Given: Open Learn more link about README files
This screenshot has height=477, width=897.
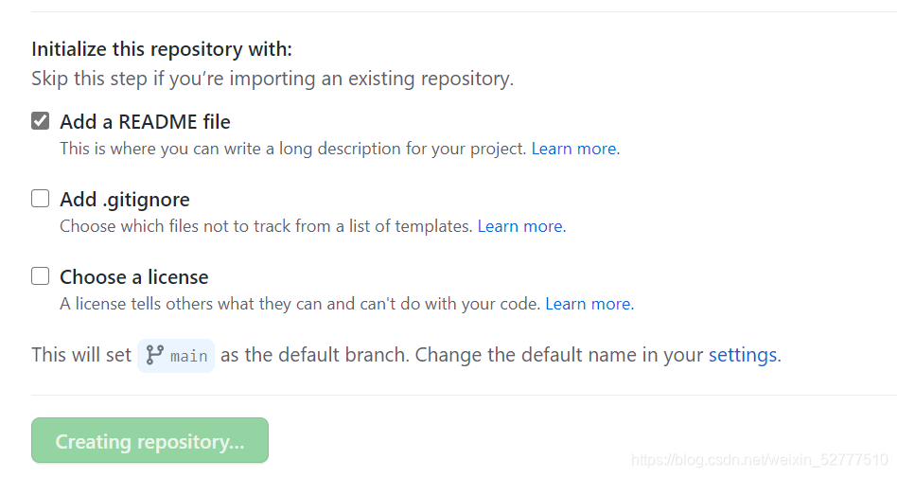Looking at the screenshot, I should (x=575, y=149).
